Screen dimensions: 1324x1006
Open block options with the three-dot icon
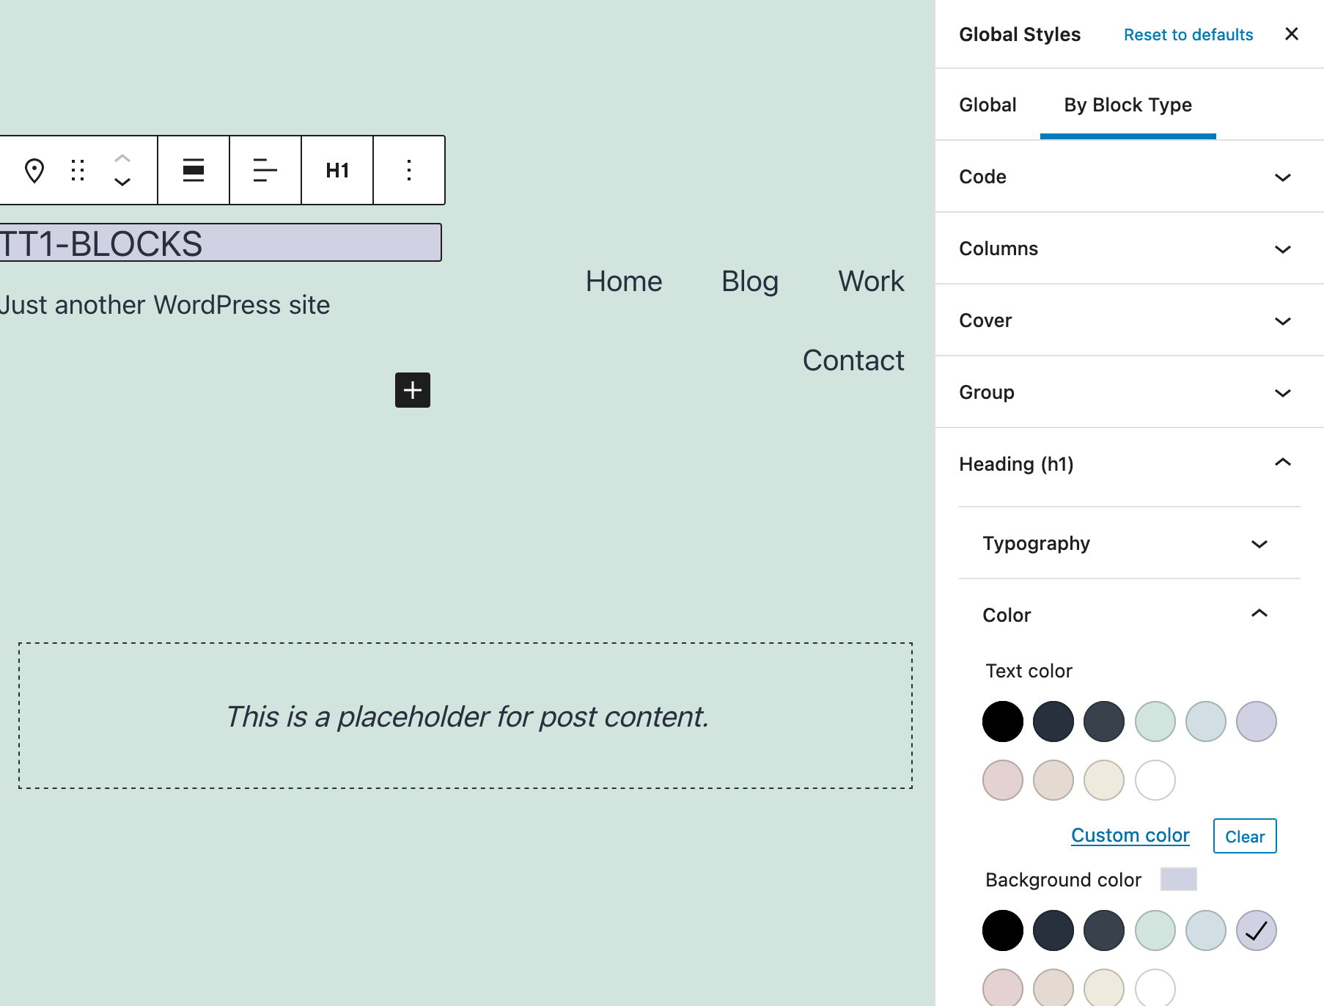[x=408, y=170]
